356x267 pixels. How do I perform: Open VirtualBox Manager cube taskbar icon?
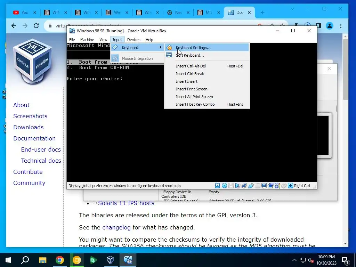coord(110,260)
